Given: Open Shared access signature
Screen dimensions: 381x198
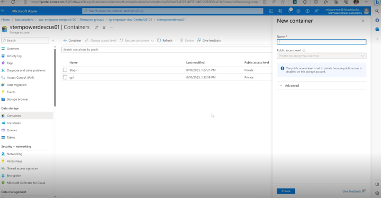Looking at the screenshot, I should tap(22, 168).
